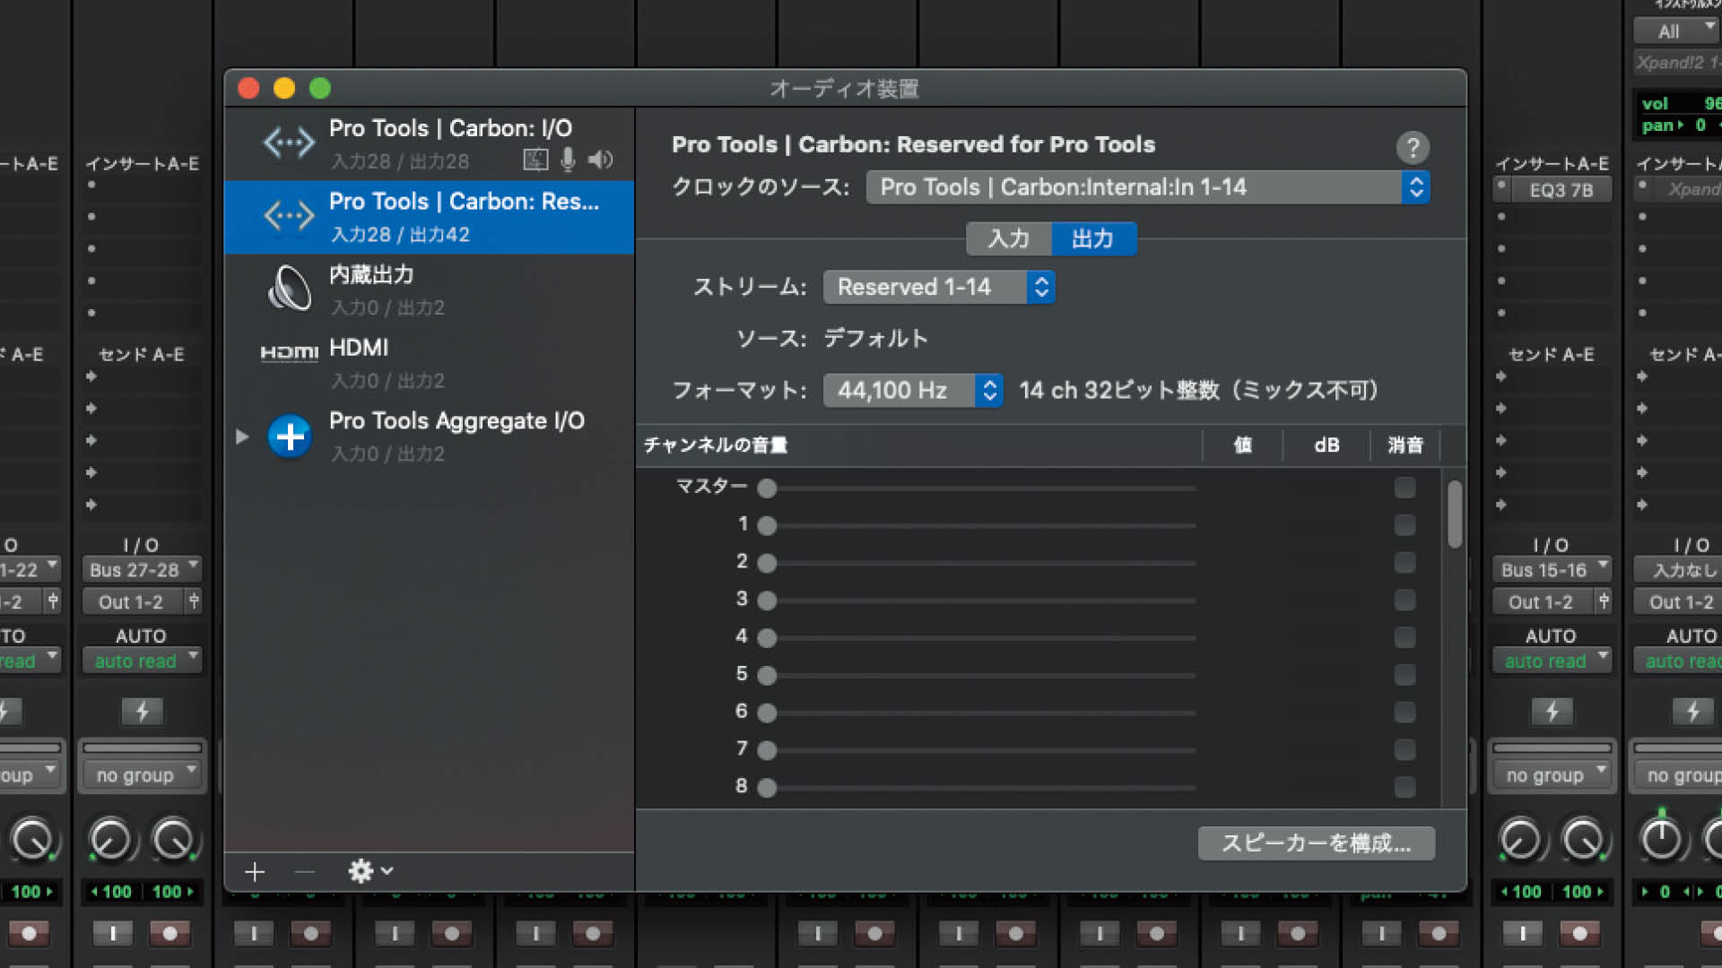This screenshot has height=968, width=1722.
Task: Open the 入力なし input selector in mixer
Action: [1679, 570]
